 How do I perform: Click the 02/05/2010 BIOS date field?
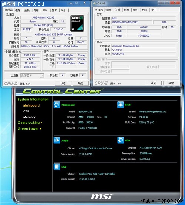(x=144, y=54)
